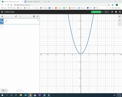
Task: Bookmark this page with the star
Action: [x=109, y=5]
